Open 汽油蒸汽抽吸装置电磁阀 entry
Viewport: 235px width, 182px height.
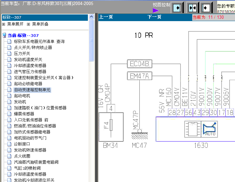(36, 162)
